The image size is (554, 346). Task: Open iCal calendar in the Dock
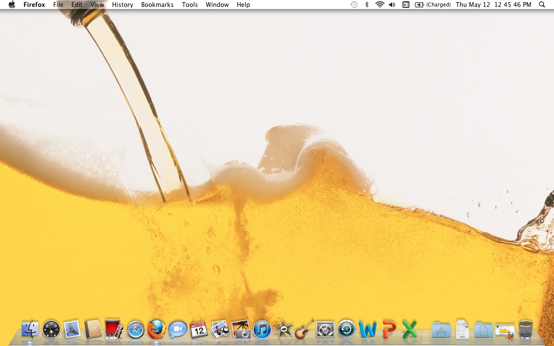tap(199, 330)
